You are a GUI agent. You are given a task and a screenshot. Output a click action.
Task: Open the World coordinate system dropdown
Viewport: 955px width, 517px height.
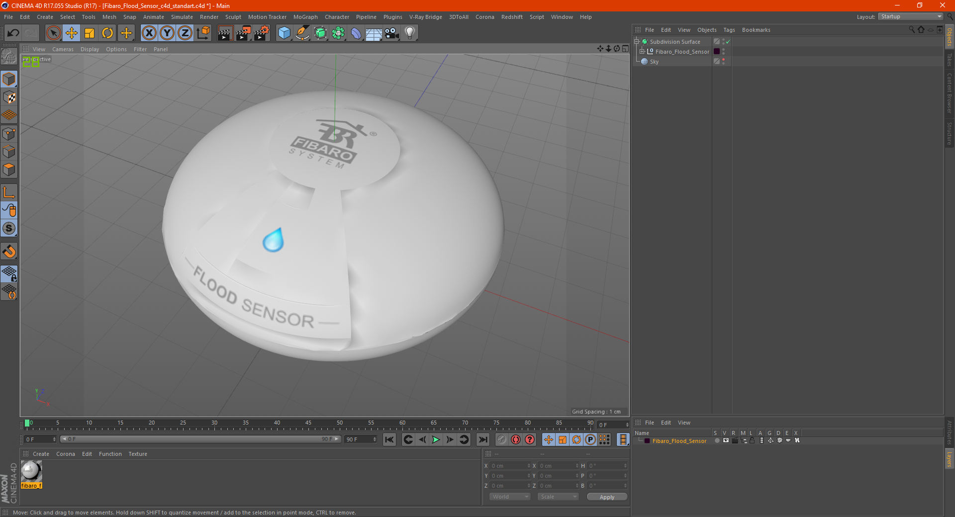509,497
